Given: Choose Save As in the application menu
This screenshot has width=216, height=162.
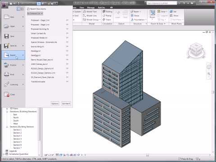Looking at the screenshot, I should (x=13, y=45).
